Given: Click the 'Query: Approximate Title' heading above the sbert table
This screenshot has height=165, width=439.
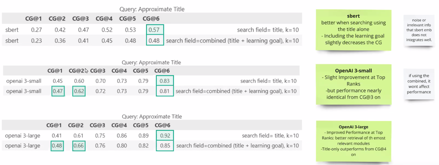Looking at the screenshot, I should [x=152, y=9].
